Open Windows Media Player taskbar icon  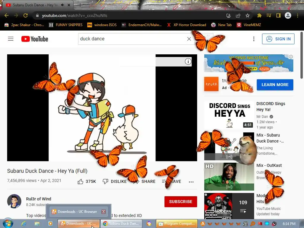[x=50, y=224]
